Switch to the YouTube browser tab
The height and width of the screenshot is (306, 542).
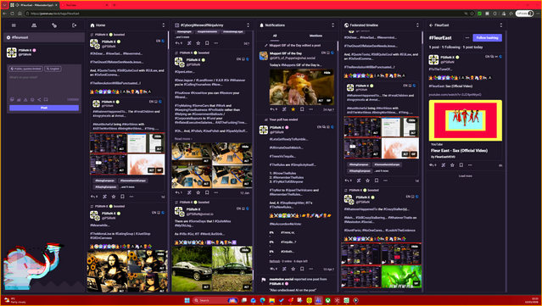point(85,5)
